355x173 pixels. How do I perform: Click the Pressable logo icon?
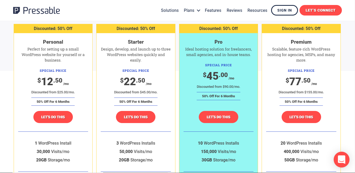click(17, 11)
